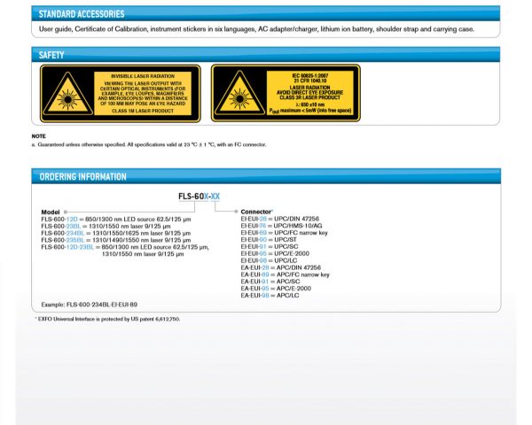The width and height of the screenshot is (532, 425).
Task: Click the 'INVISIBLE LASER RADIATION' warning text
Action: pos(143,76)
